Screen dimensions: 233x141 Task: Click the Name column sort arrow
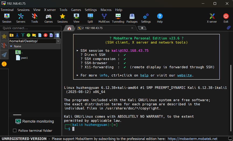pos(11,47)
